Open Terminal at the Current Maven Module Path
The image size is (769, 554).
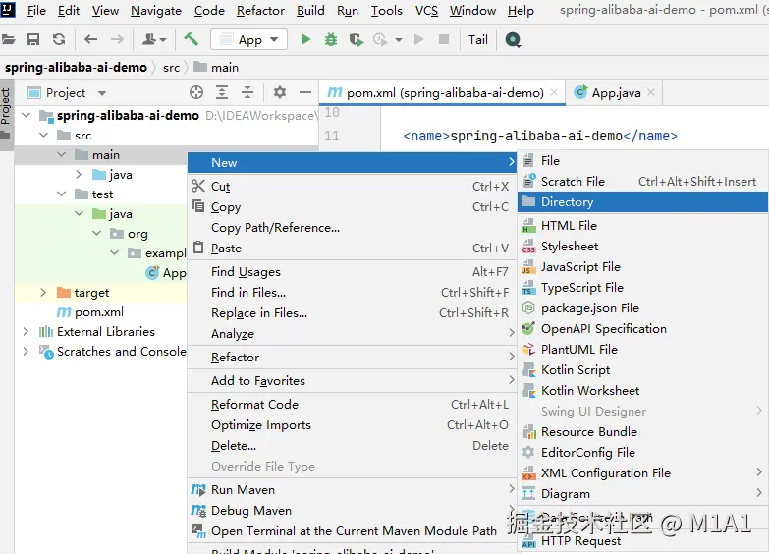[352, 531]
